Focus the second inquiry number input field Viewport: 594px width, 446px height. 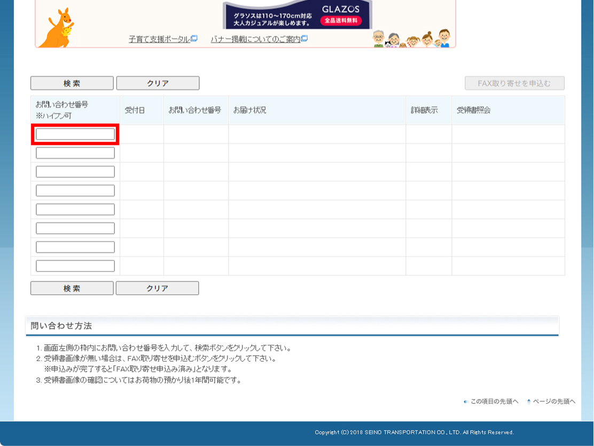(x=75, y=153)
